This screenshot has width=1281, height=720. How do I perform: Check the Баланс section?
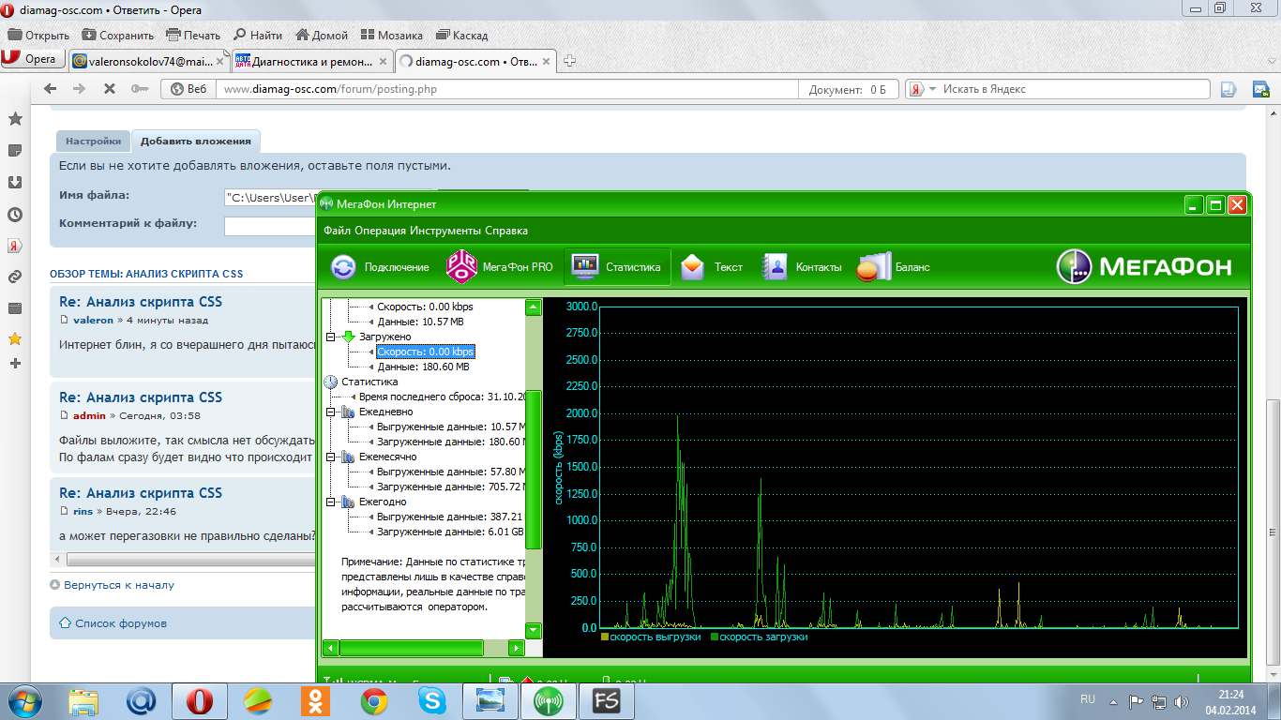point(894,267)
